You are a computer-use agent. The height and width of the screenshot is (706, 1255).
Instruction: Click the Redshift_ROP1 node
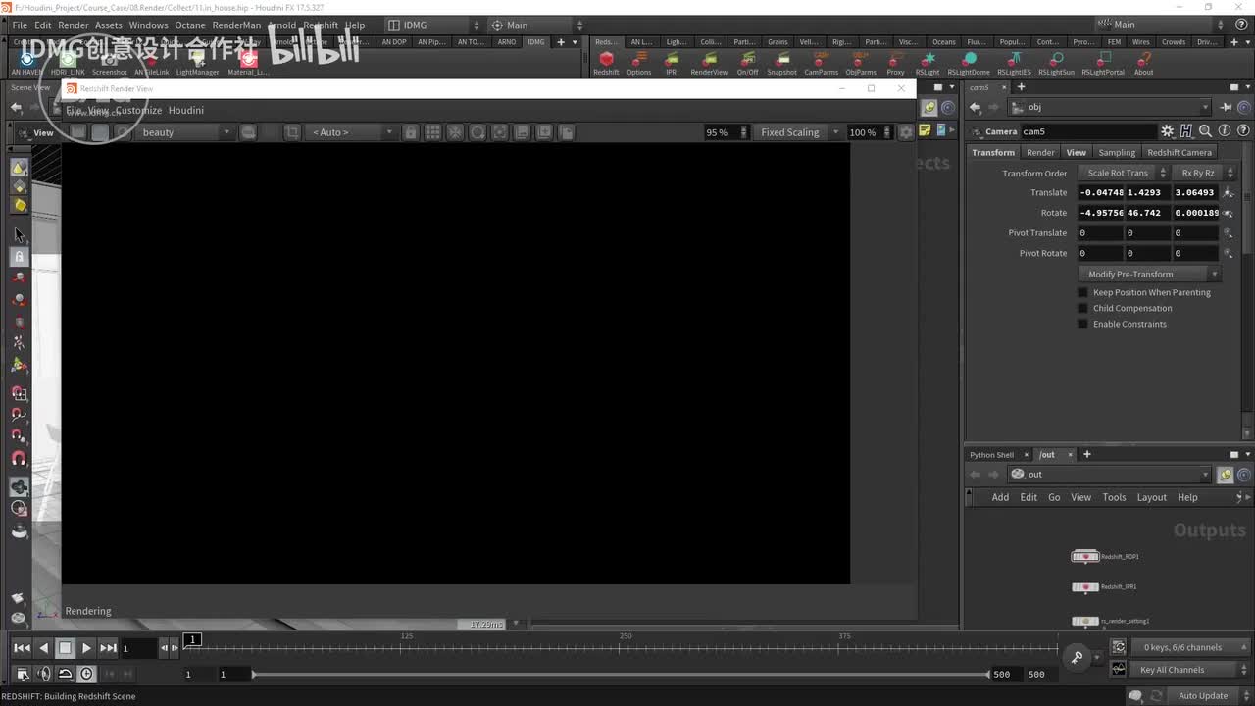tap(1084, 557)
